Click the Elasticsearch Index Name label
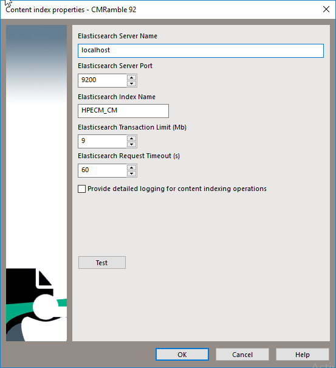 [117, 97]
